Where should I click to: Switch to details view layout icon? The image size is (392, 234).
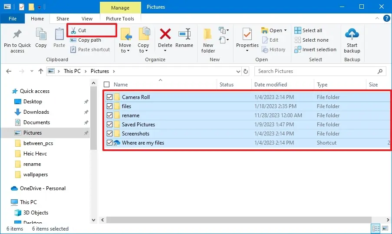376,228
